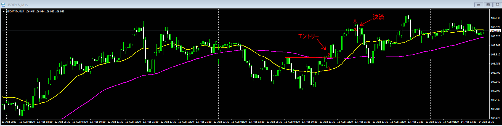The width and height of the screenshot is (502, 126).
Task: Click price axis label 106.535
Action: (495, 100)
